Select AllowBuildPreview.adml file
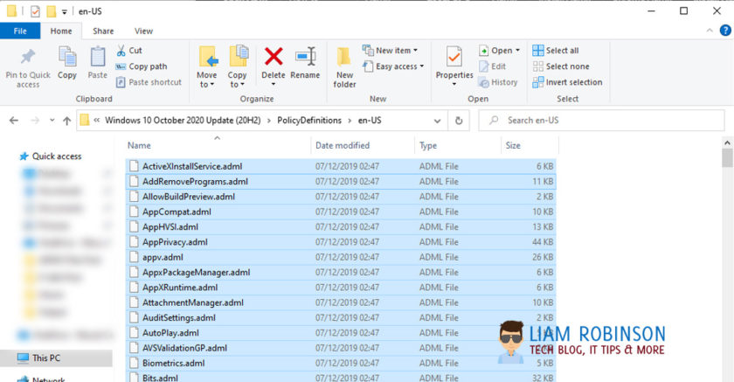Screen dimensions: 734x382 341,197
